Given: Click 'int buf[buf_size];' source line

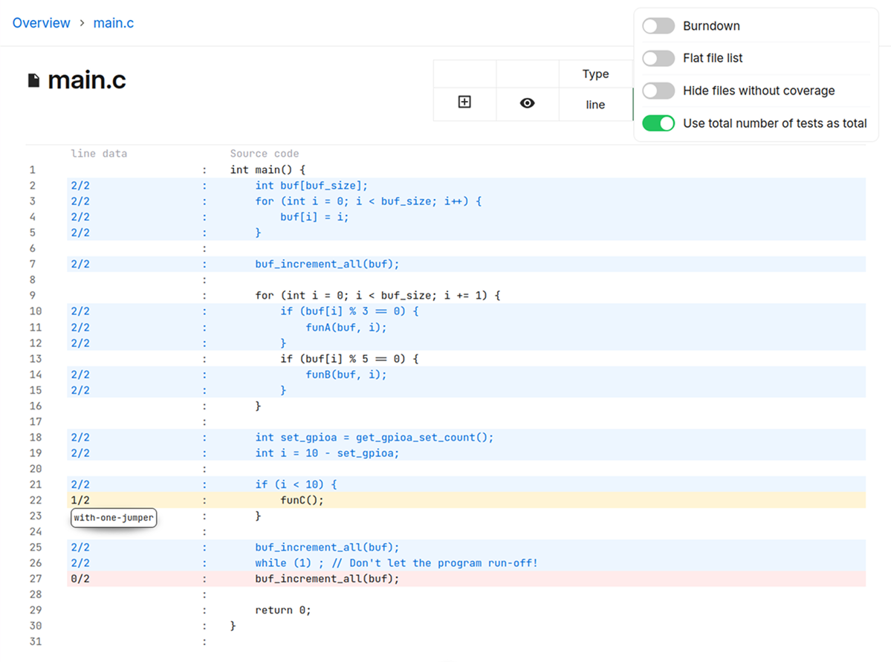Looking at the screenshot, I should (x=311, y=185).
